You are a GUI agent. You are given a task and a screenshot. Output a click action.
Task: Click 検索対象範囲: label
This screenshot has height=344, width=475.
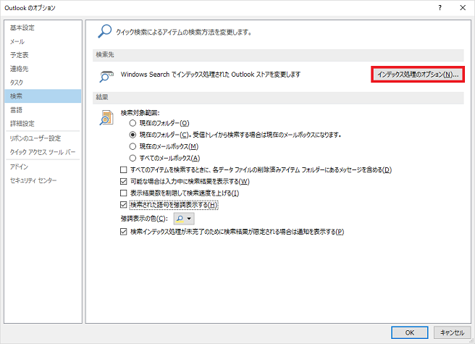(140, 113)
